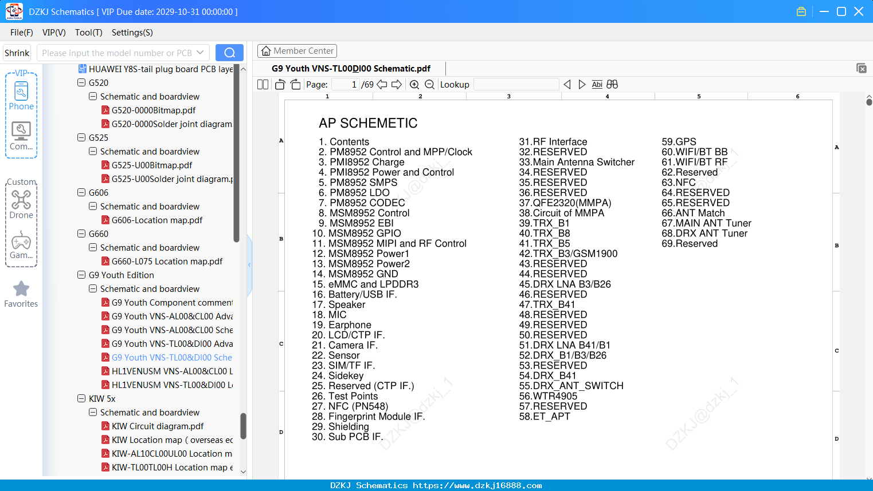
Task: Open G660-L075 Location map.pdf
Action: tap(162, 262)
